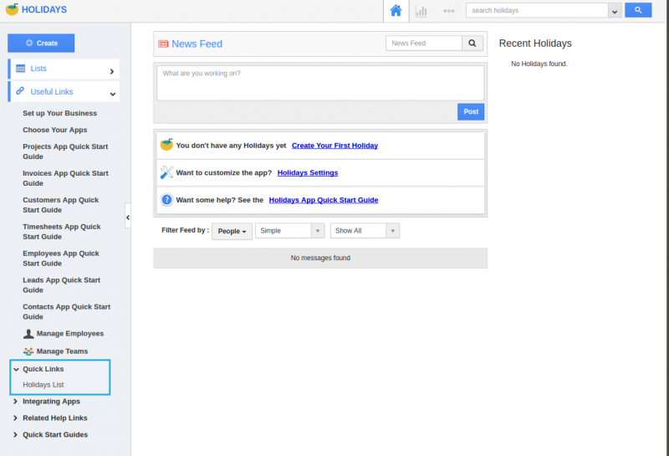Viewport: 669px width, 456px height.
Task: Open the search holidays dropdown arrow
Action: coord(615,11)
